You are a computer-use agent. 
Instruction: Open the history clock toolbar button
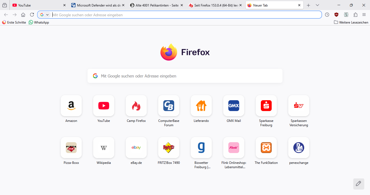pyautogui.click(x=327, y=15)
